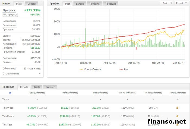Select the Прибыль chart tab
Screen dimensions: 190x129
point(95,4)
